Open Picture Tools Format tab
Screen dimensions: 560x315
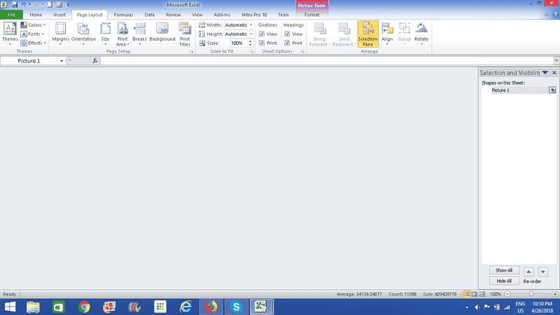coord(311,15)
